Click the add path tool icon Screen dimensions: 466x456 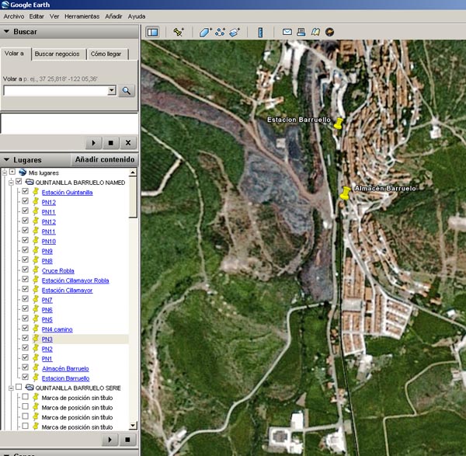click(220, 32)
